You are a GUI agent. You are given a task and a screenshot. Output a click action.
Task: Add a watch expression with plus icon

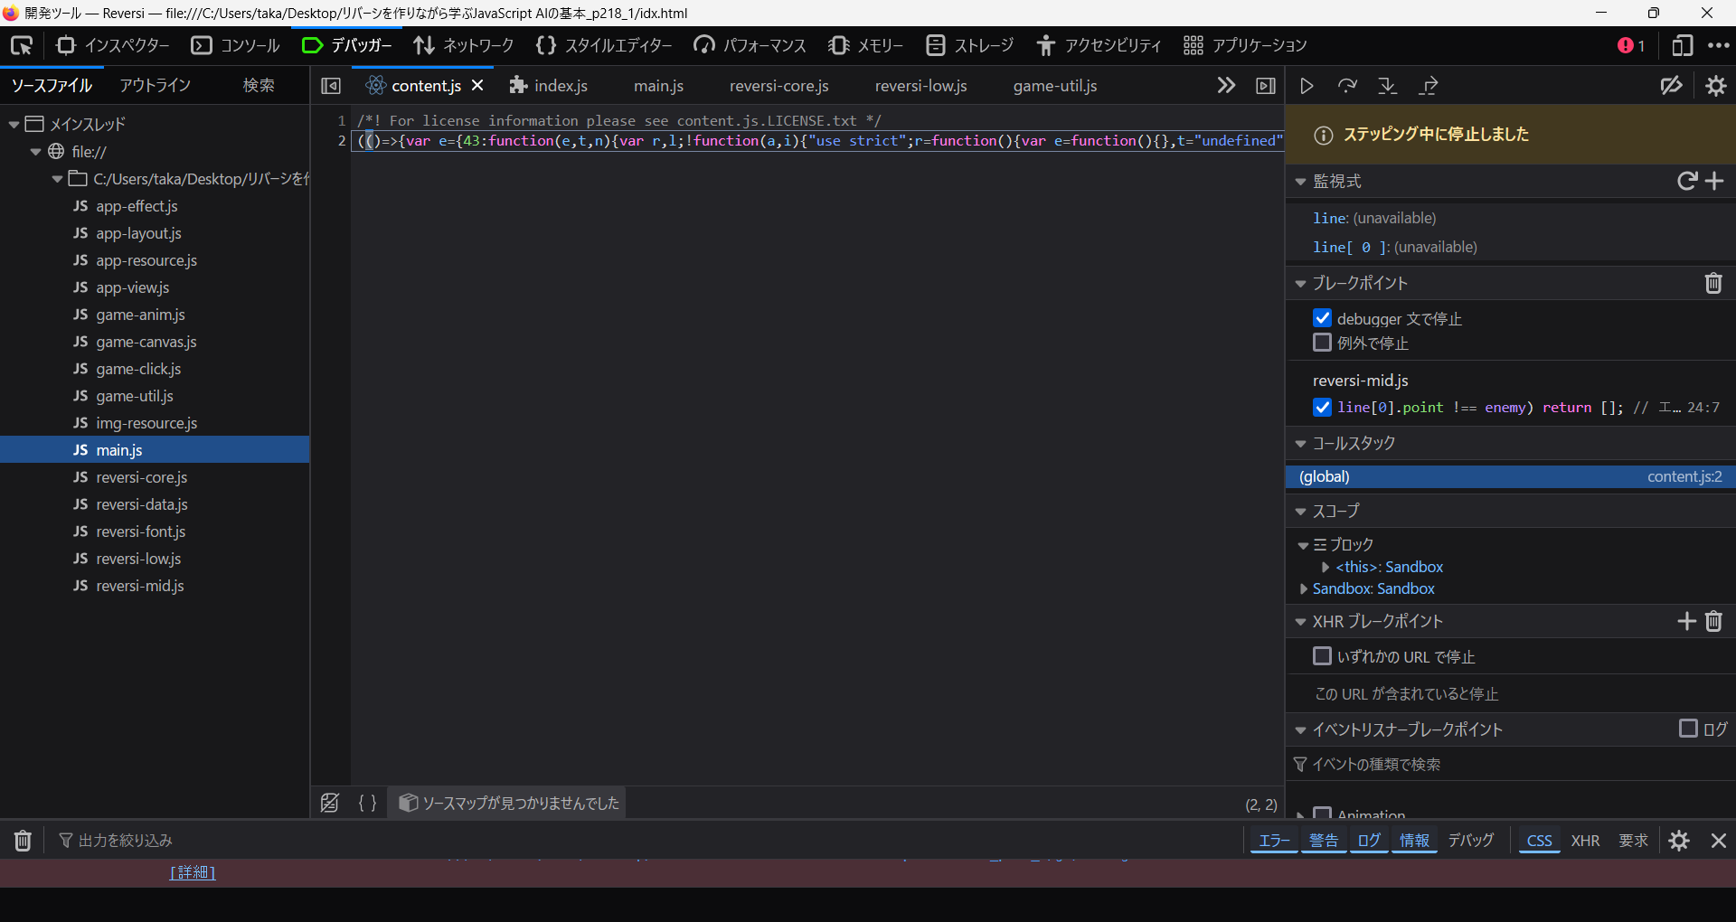pos(1714,182)
